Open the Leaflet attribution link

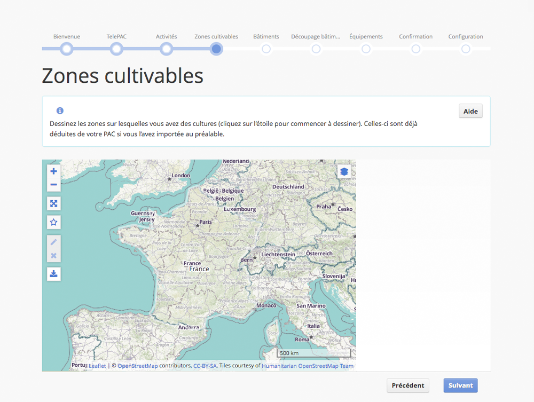(x=97, y=366)
